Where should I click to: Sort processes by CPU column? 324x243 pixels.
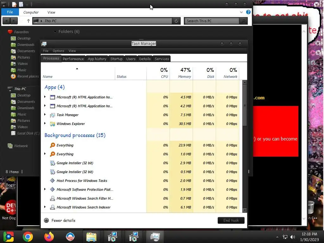158,73
